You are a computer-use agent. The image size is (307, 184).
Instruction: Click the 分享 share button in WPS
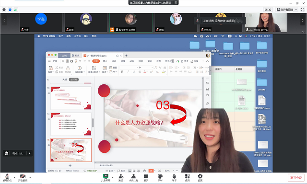pos(194,61)
